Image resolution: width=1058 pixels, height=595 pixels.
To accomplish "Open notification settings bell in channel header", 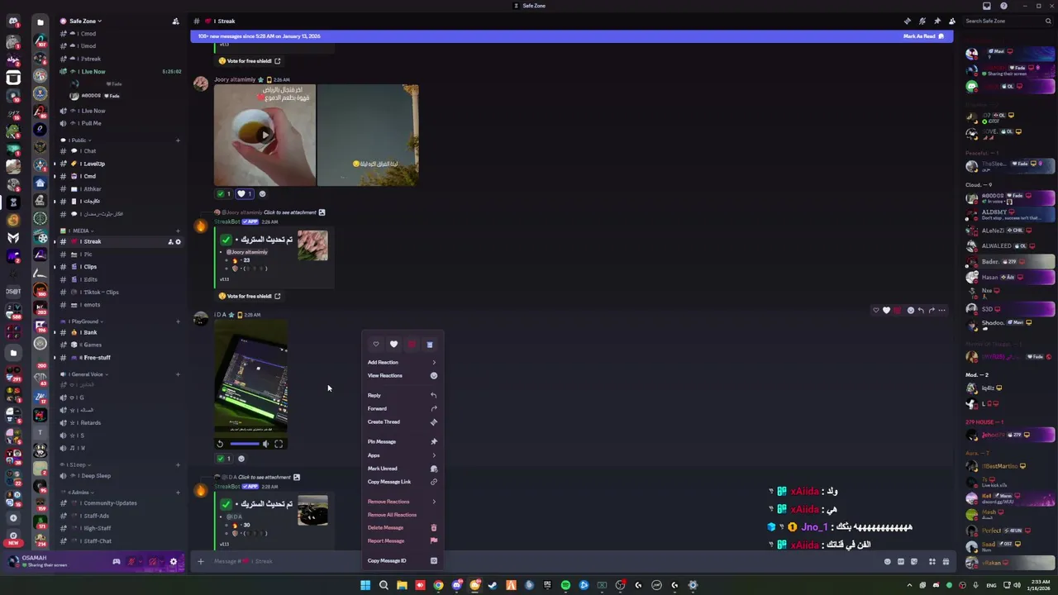I will click(922, 21).
